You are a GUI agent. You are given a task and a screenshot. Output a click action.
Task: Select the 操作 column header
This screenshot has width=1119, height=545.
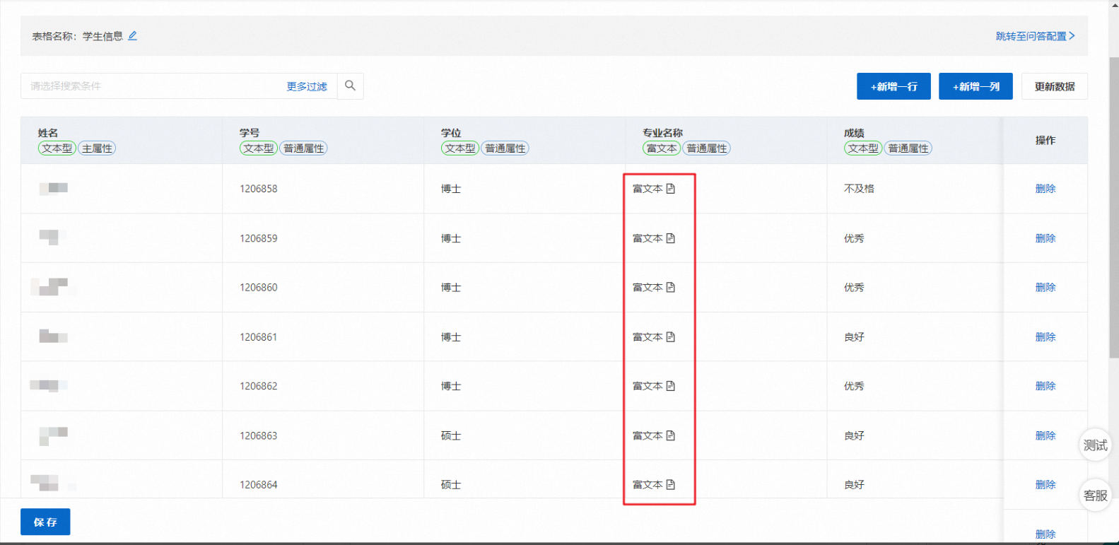point(1045,140)
